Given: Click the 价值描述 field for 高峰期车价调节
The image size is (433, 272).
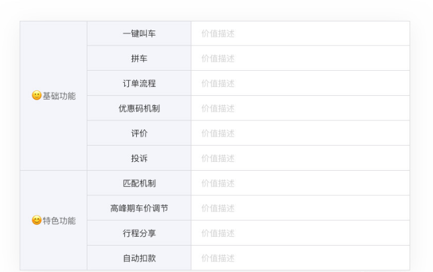Looking at the screenshot, I should click(300, 208).
